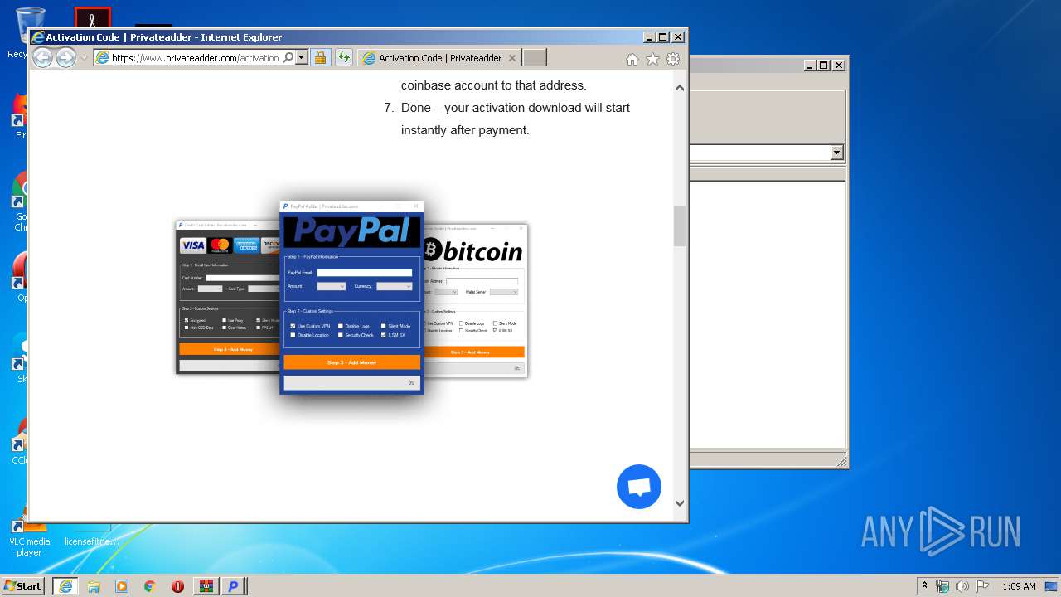This screenshot has height=597, width=1061.
Task: Click the PayPal logo banner
Action: [351, 231]
